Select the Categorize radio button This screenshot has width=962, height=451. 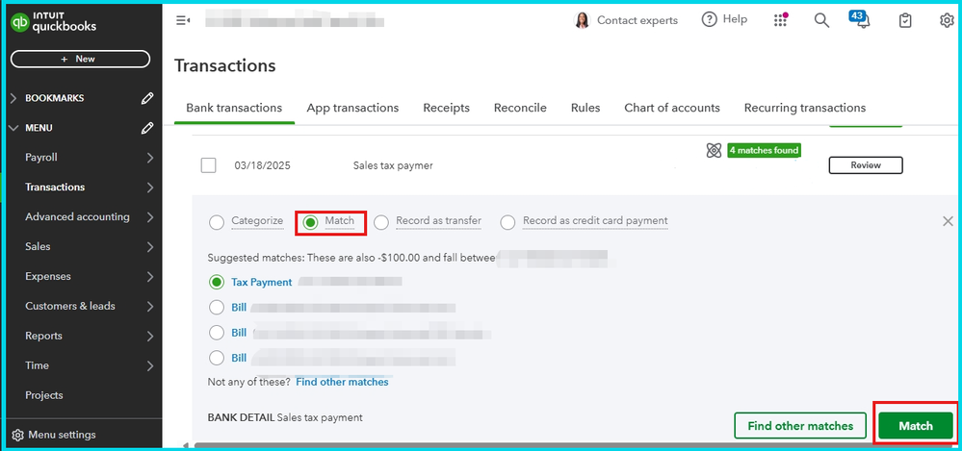click(217, 222)
